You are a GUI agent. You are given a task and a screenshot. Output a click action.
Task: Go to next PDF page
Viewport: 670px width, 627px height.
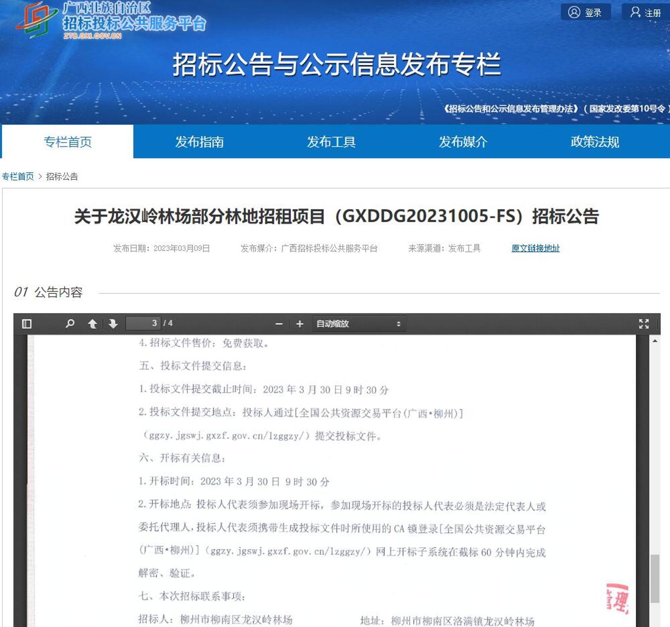click(113, 324)
